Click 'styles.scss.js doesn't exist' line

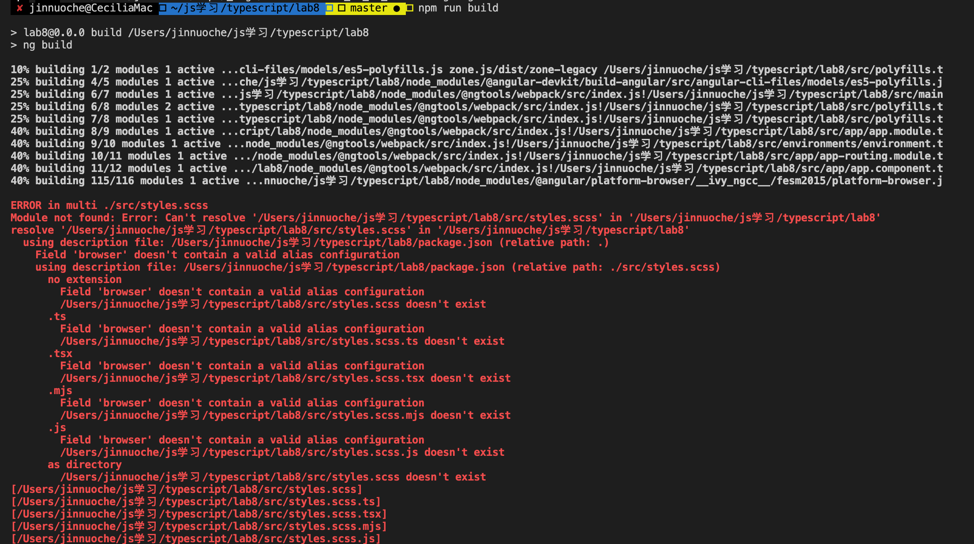282,452
